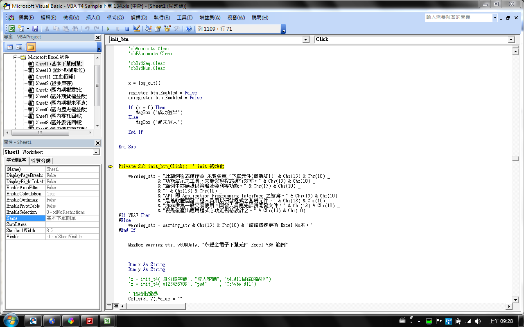Click the View Microsoft Excel toolbar icon

[x=12, y=29]
